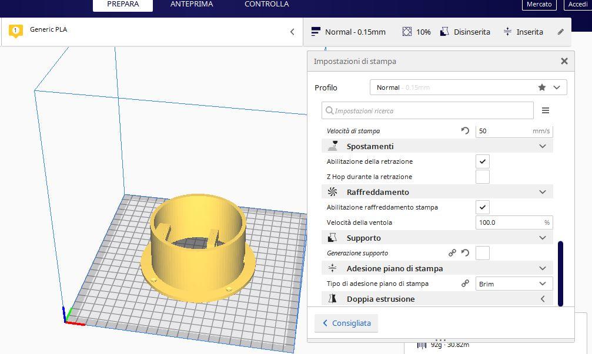Close the Impostazioni di stampa panel

(564, 61)
